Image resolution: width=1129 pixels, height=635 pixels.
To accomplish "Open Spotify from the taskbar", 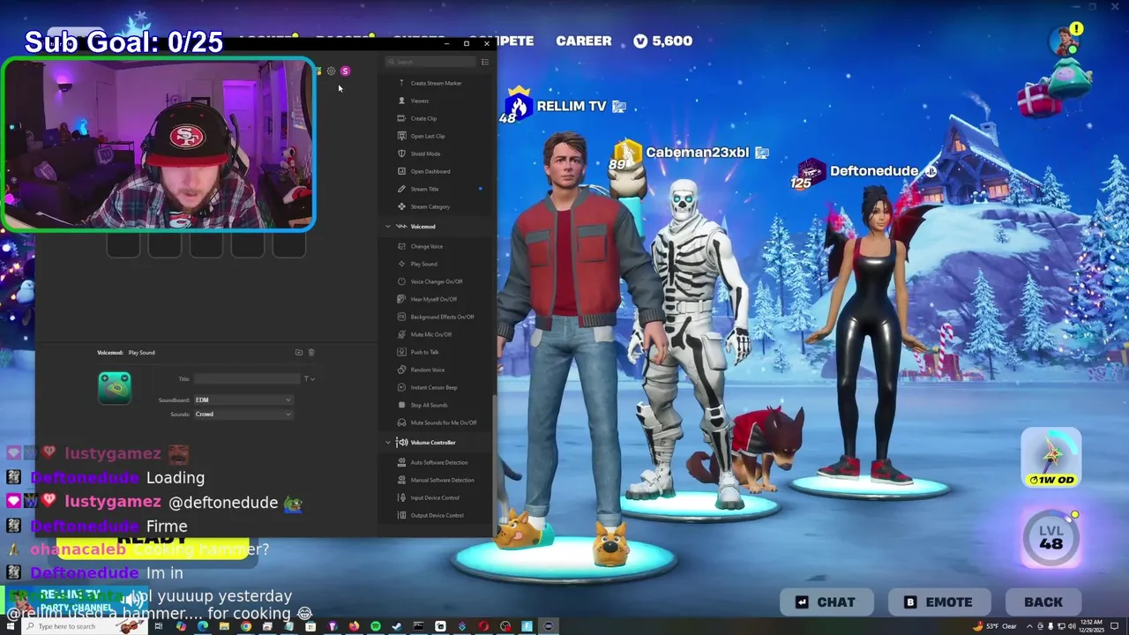I will click(x=376, y=626).
